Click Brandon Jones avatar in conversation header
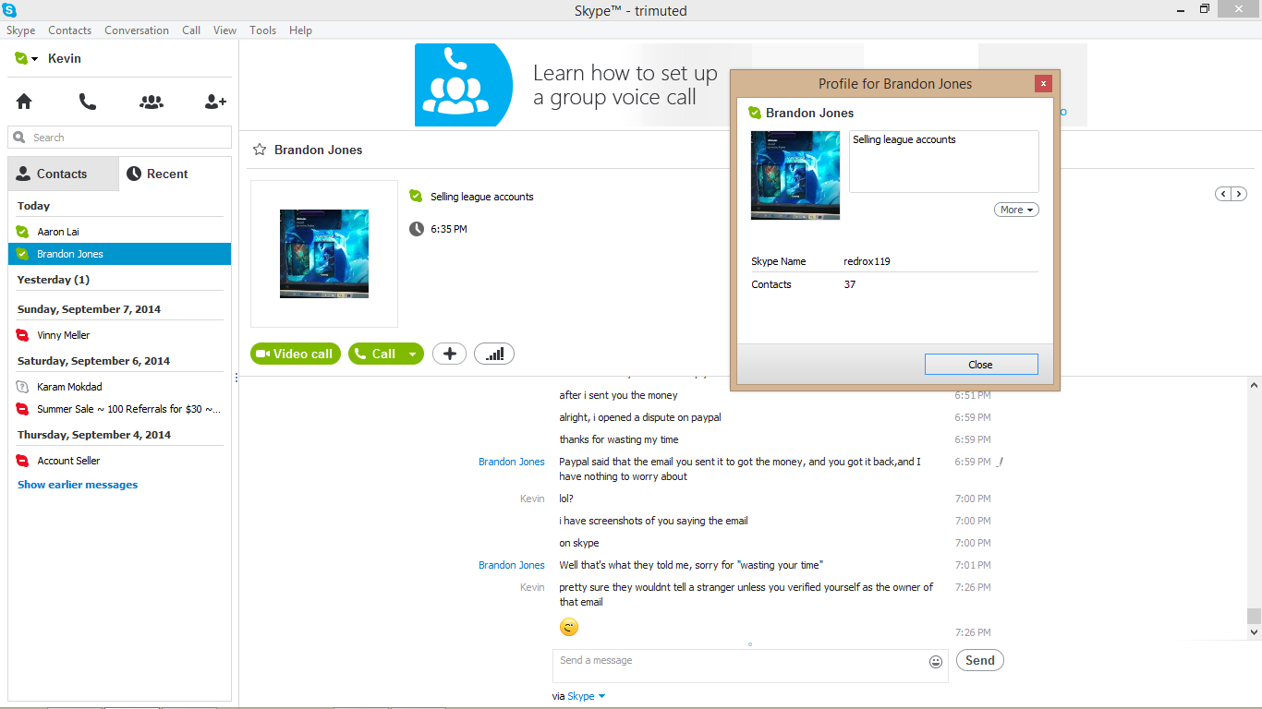 pyautogui.click(x=324, y=254)
